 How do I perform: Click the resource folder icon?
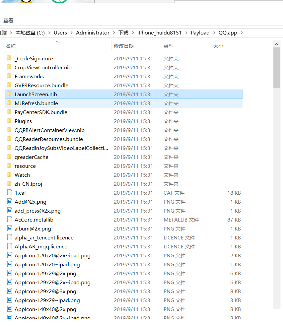tap(9, 165)
